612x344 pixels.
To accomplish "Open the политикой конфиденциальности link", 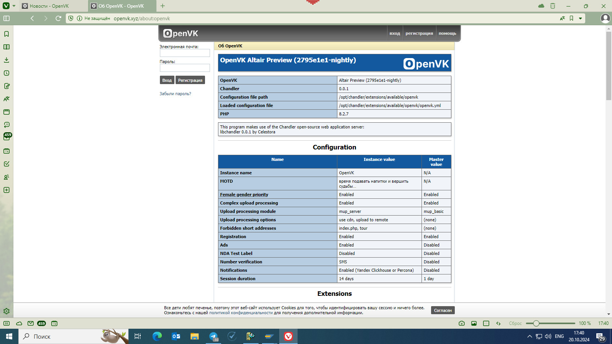I will pos(241,313).
